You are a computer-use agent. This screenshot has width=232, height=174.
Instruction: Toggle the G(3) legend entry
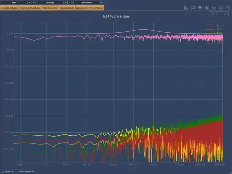pyautogui.click(x=213, y=33)
